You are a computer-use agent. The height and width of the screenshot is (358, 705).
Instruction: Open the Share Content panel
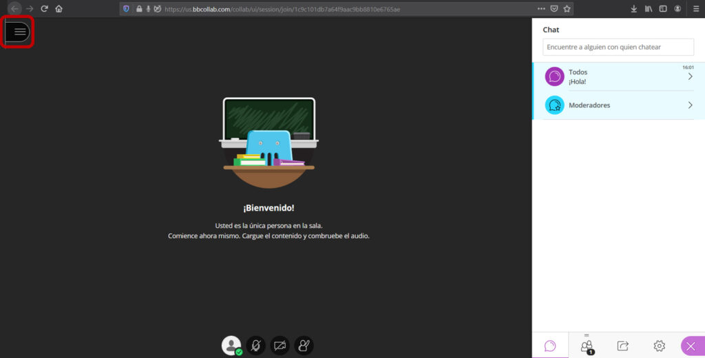[622, 346]
